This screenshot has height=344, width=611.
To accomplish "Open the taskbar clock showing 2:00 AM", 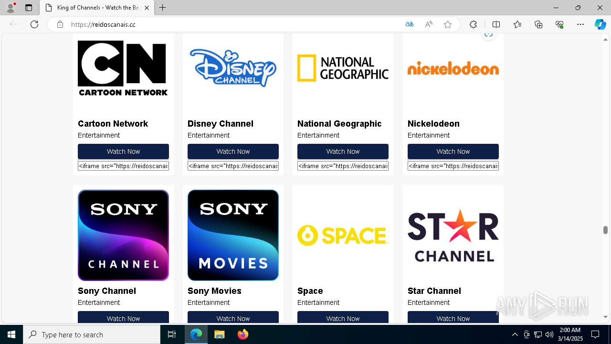I will (x=570, y=334).
